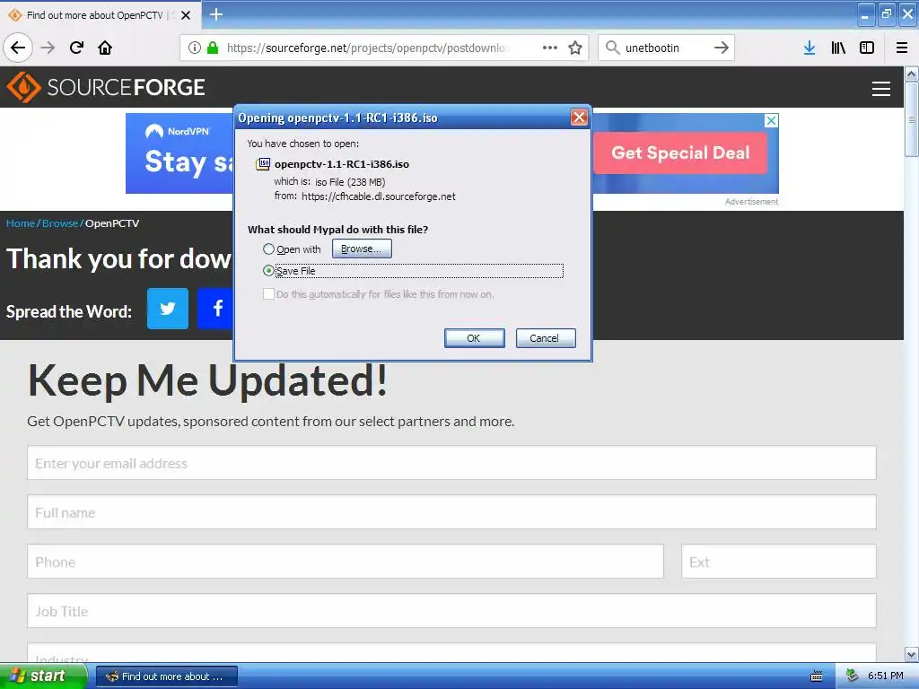Open SourceForge site hamburger menu
This screenshot has width=919, height=689.
881,89
